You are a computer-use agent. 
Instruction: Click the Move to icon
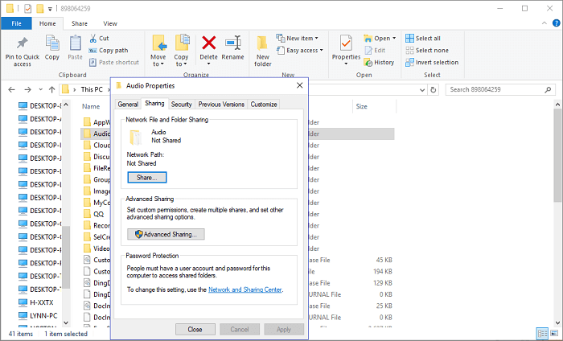(158, 43)
